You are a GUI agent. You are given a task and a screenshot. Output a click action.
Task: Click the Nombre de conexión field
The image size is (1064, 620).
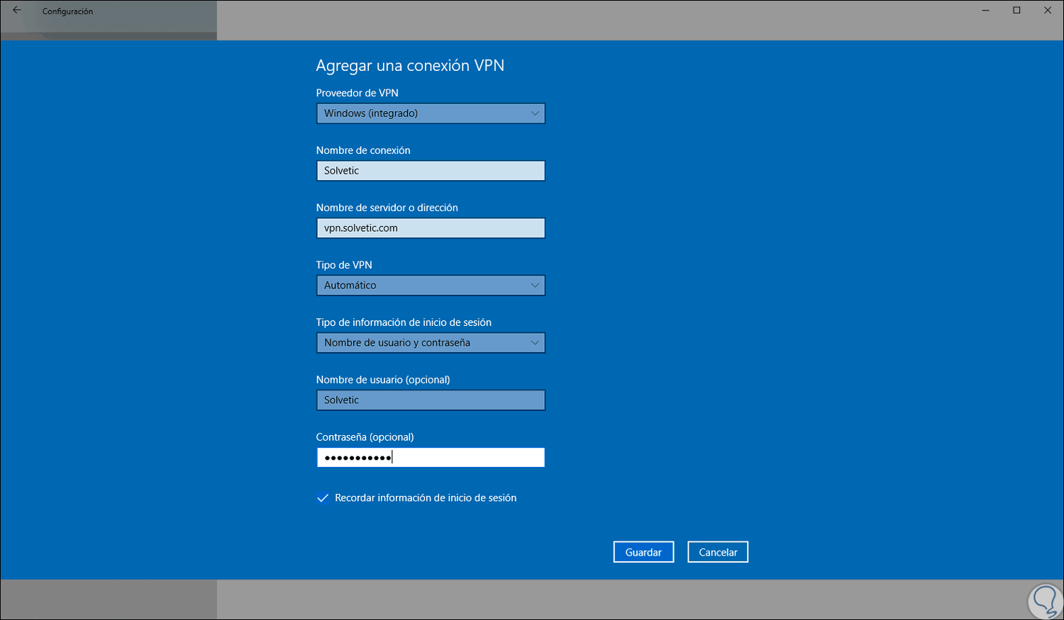[431, 171]
